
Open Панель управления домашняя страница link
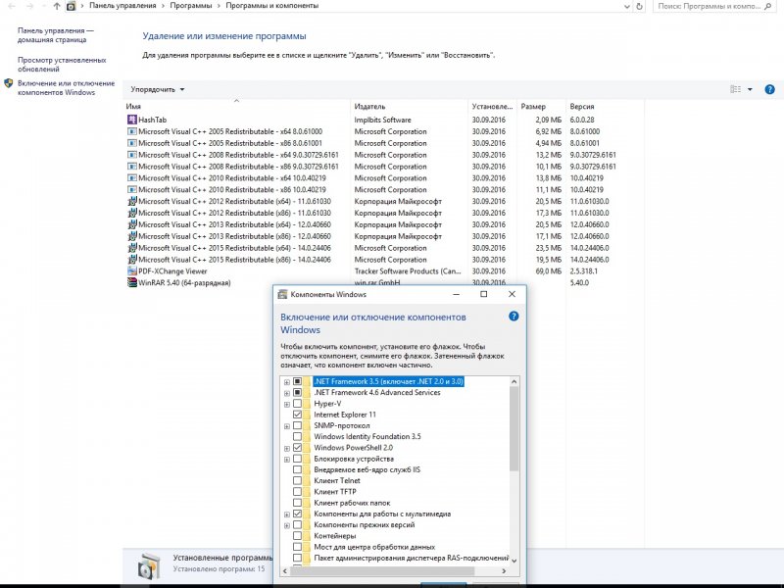(x=56, y=35)
